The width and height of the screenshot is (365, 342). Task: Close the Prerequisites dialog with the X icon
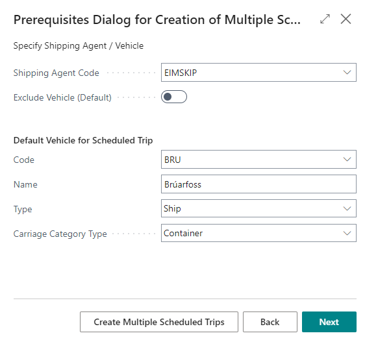[346, 19]
